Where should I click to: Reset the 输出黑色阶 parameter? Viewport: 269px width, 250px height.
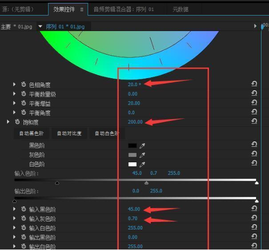[254, 236]
